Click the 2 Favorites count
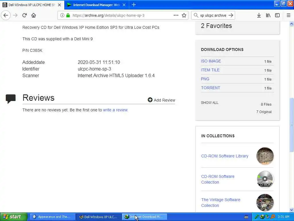 pos(216,26)
